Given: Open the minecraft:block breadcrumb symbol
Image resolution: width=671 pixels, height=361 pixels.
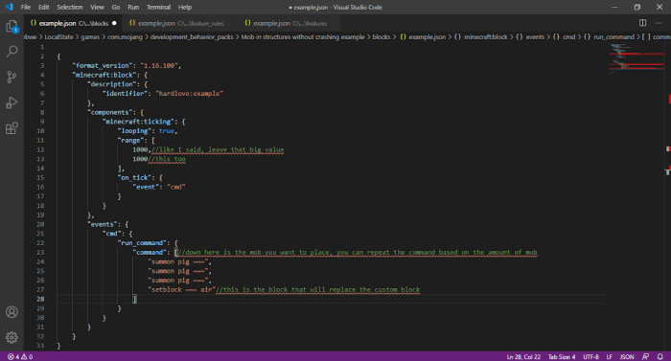Looking at the screenshot, I should coord(480,36).
